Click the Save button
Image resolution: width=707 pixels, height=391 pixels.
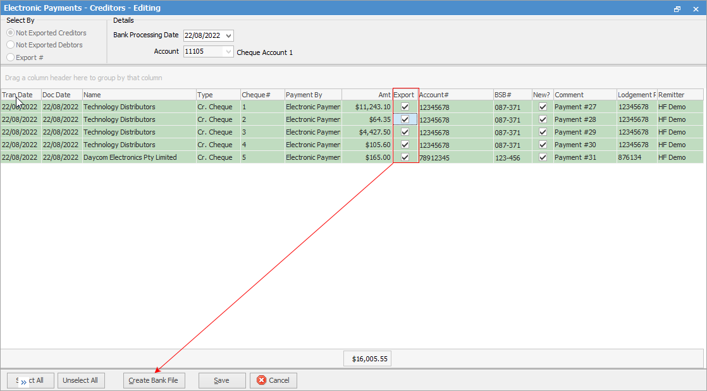tap(222, 380)
